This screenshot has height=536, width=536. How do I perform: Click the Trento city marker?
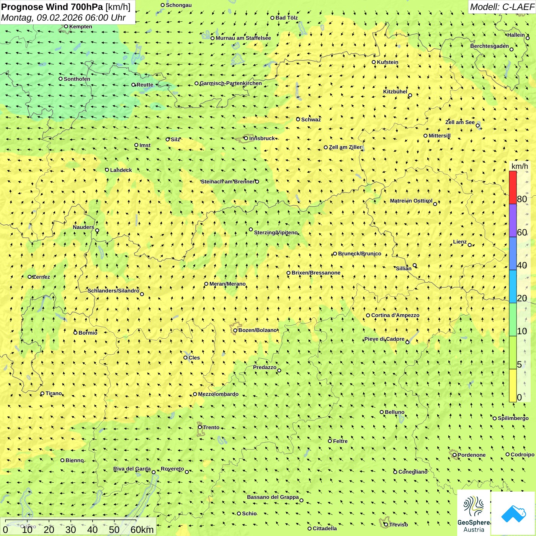click(200, 427)
